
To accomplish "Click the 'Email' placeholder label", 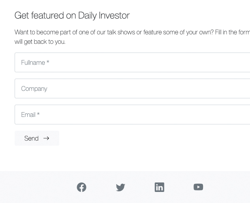I will (x=28, y=115).
